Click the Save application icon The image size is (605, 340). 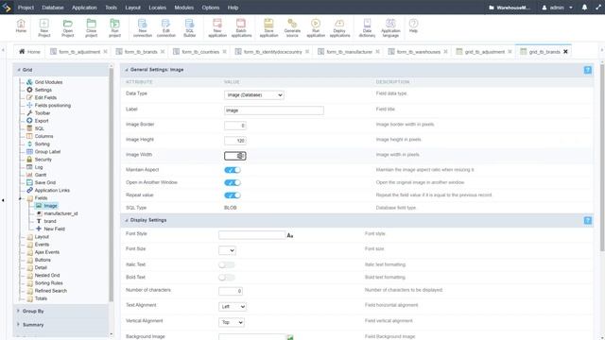(x=268, y=28)
